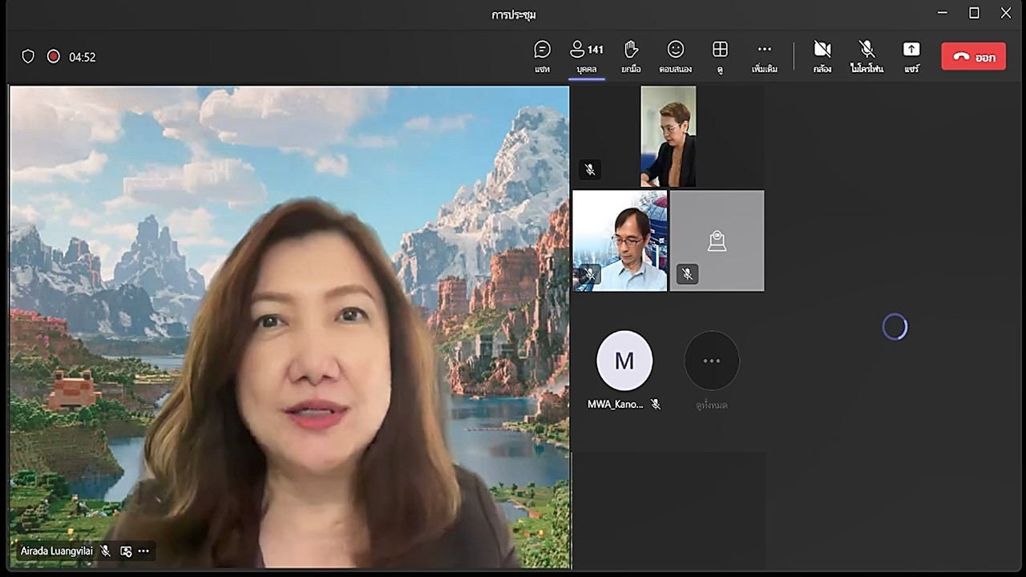Turn on the camera (กล้อง)
Image resolution: width=1026 pixels, height=577 pixels.
click(822, 56)
